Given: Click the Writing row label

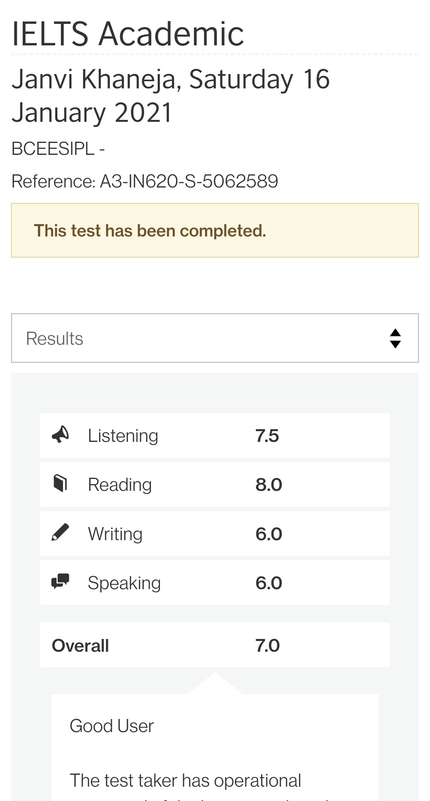Looking at the screenshot, I should [115, 534].
